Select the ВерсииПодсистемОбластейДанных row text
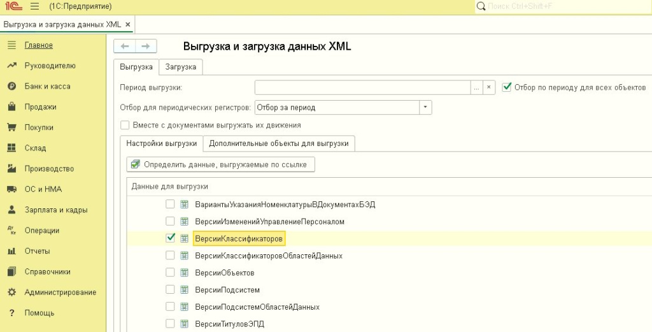 257,307
